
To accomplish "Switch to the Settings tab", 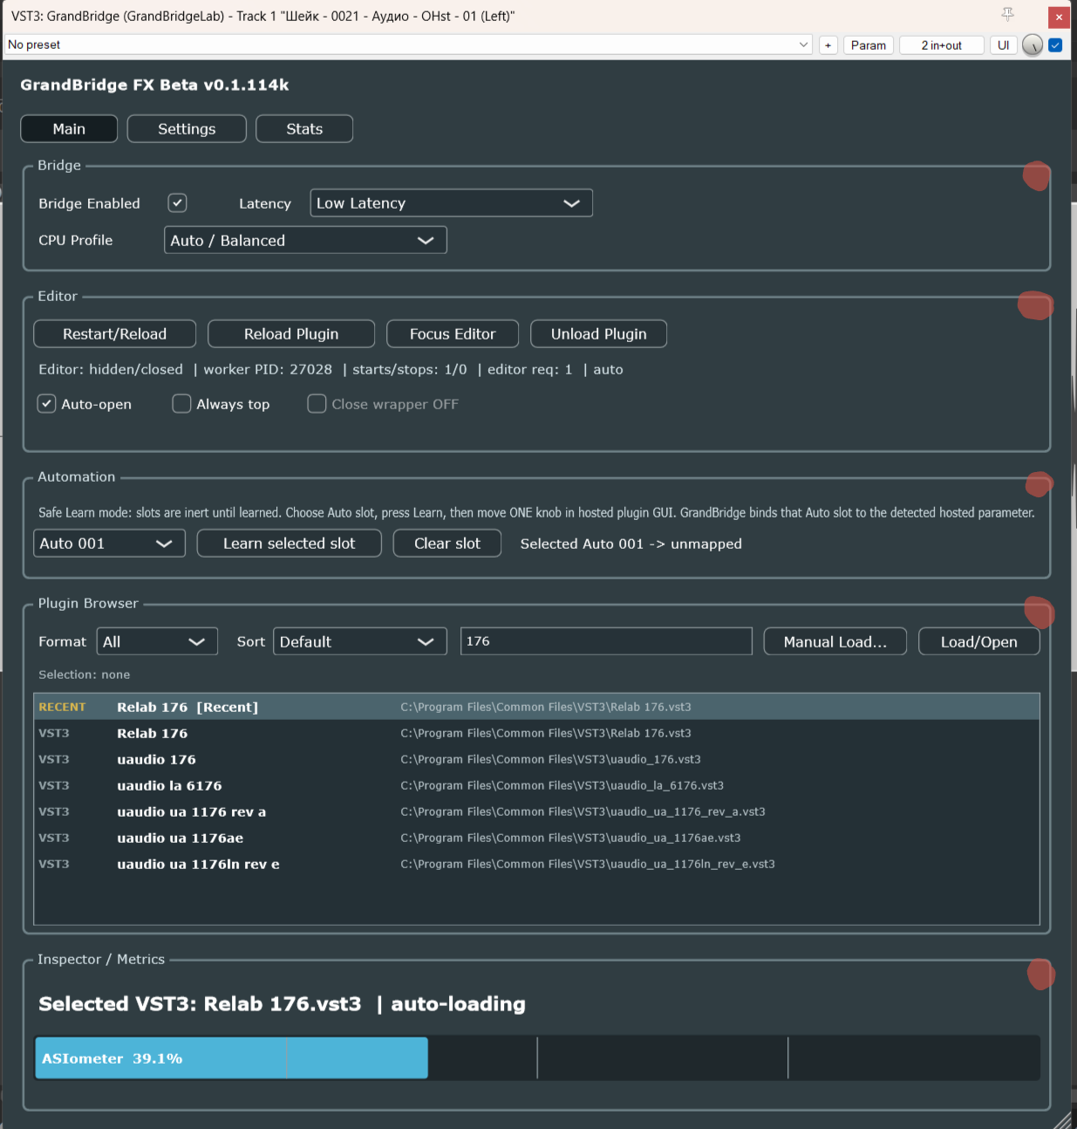I will coord(187,129).
